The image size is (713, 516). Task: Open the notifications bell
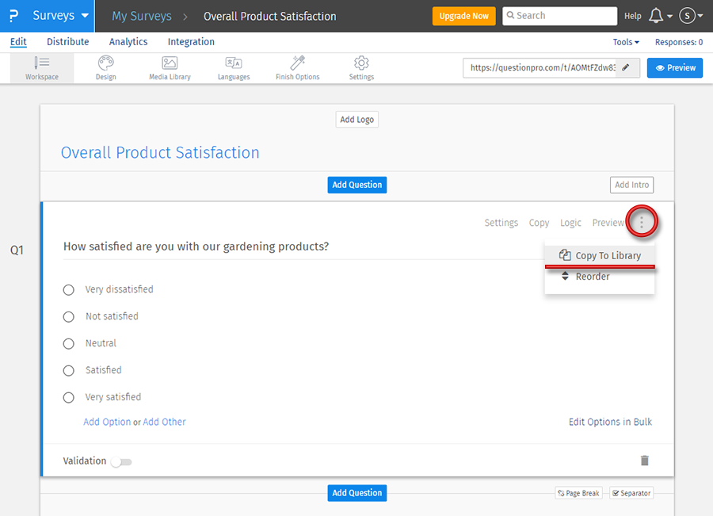click(656, 16)
